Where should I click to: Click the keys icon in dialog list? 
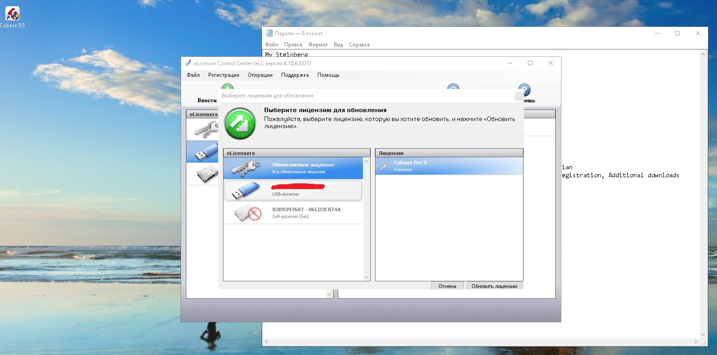pos(246,168)
